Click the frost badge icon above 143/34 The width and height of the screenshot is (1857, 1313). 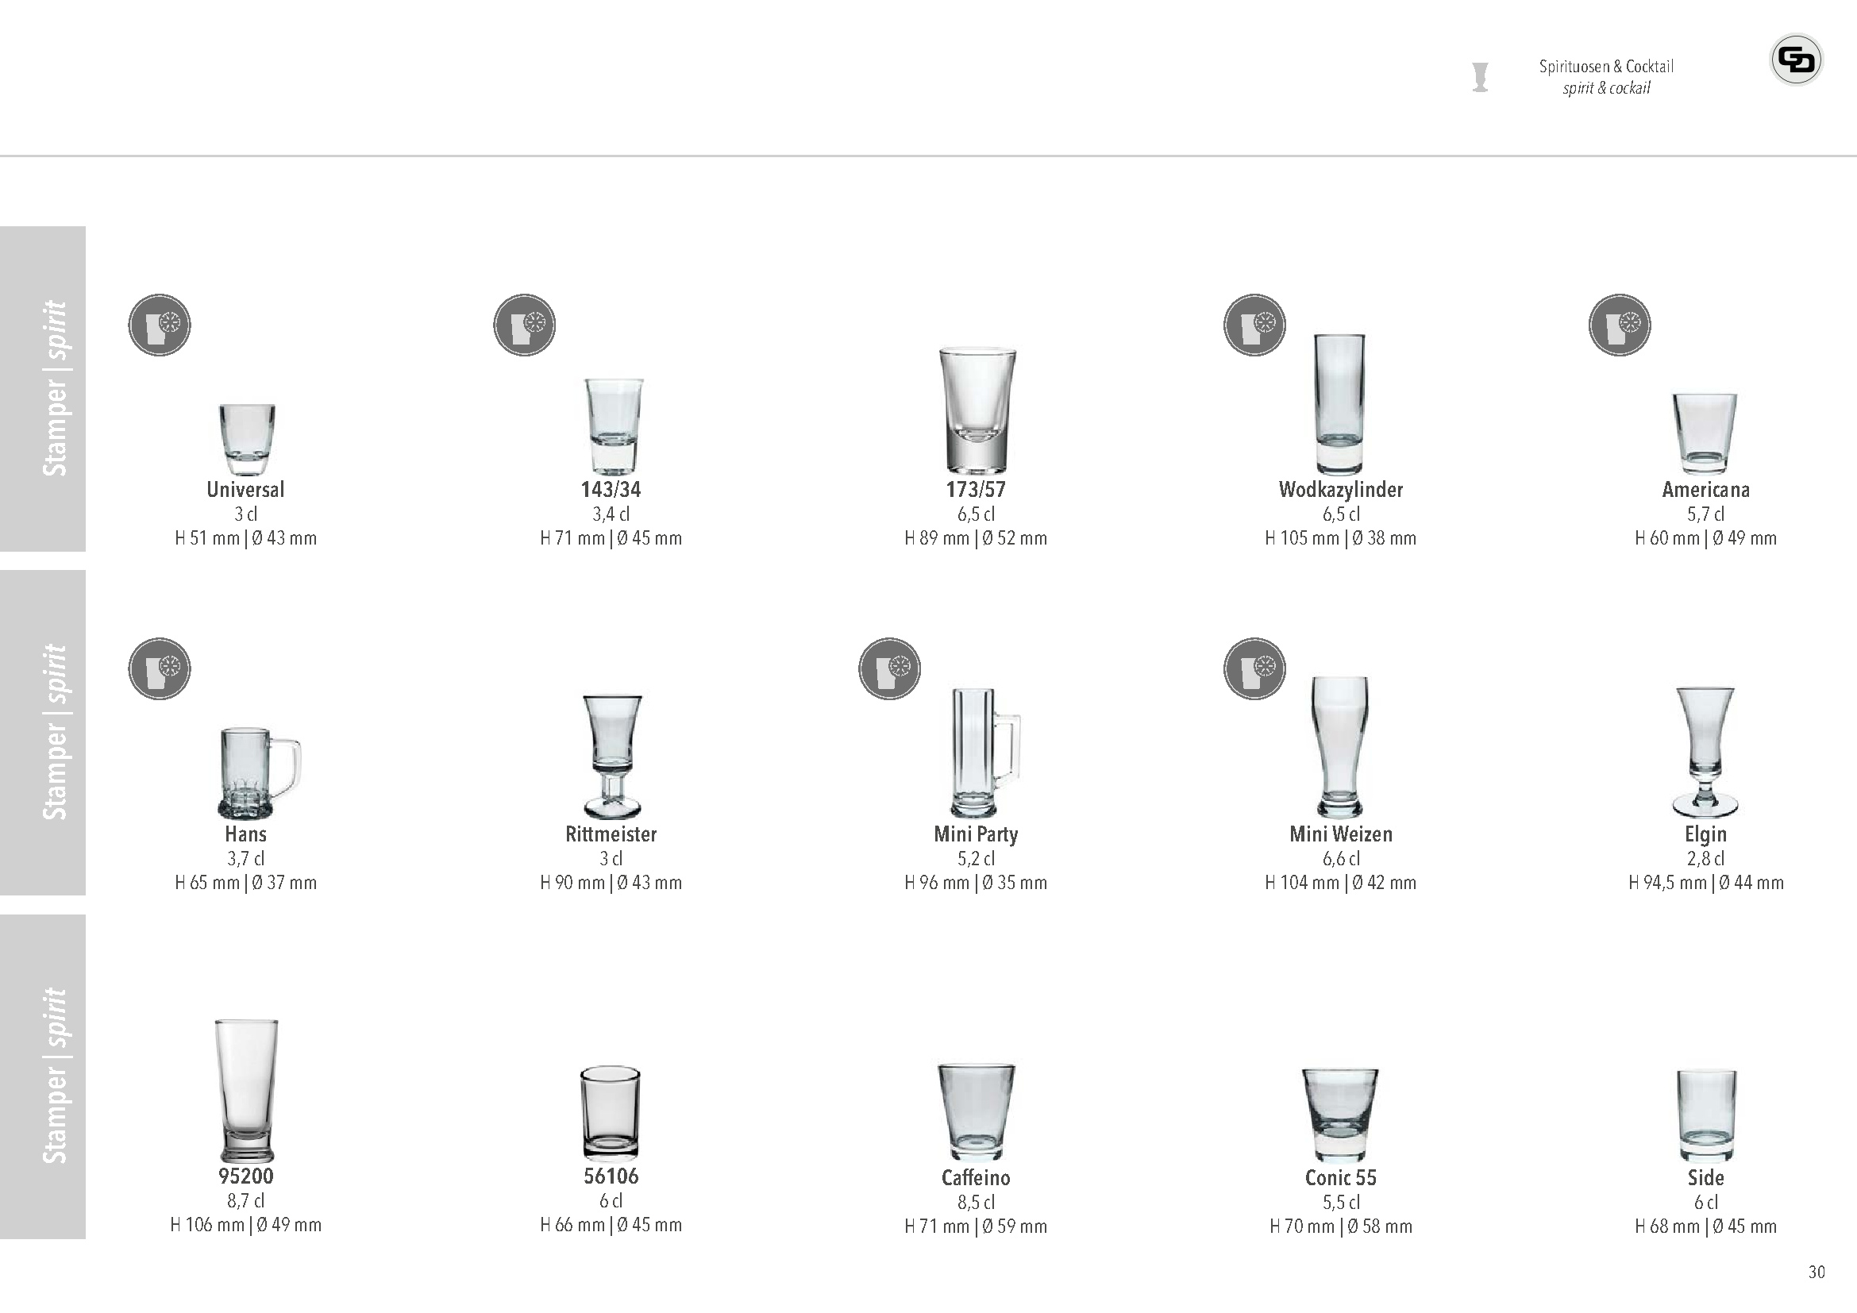[x=525, y=325]
